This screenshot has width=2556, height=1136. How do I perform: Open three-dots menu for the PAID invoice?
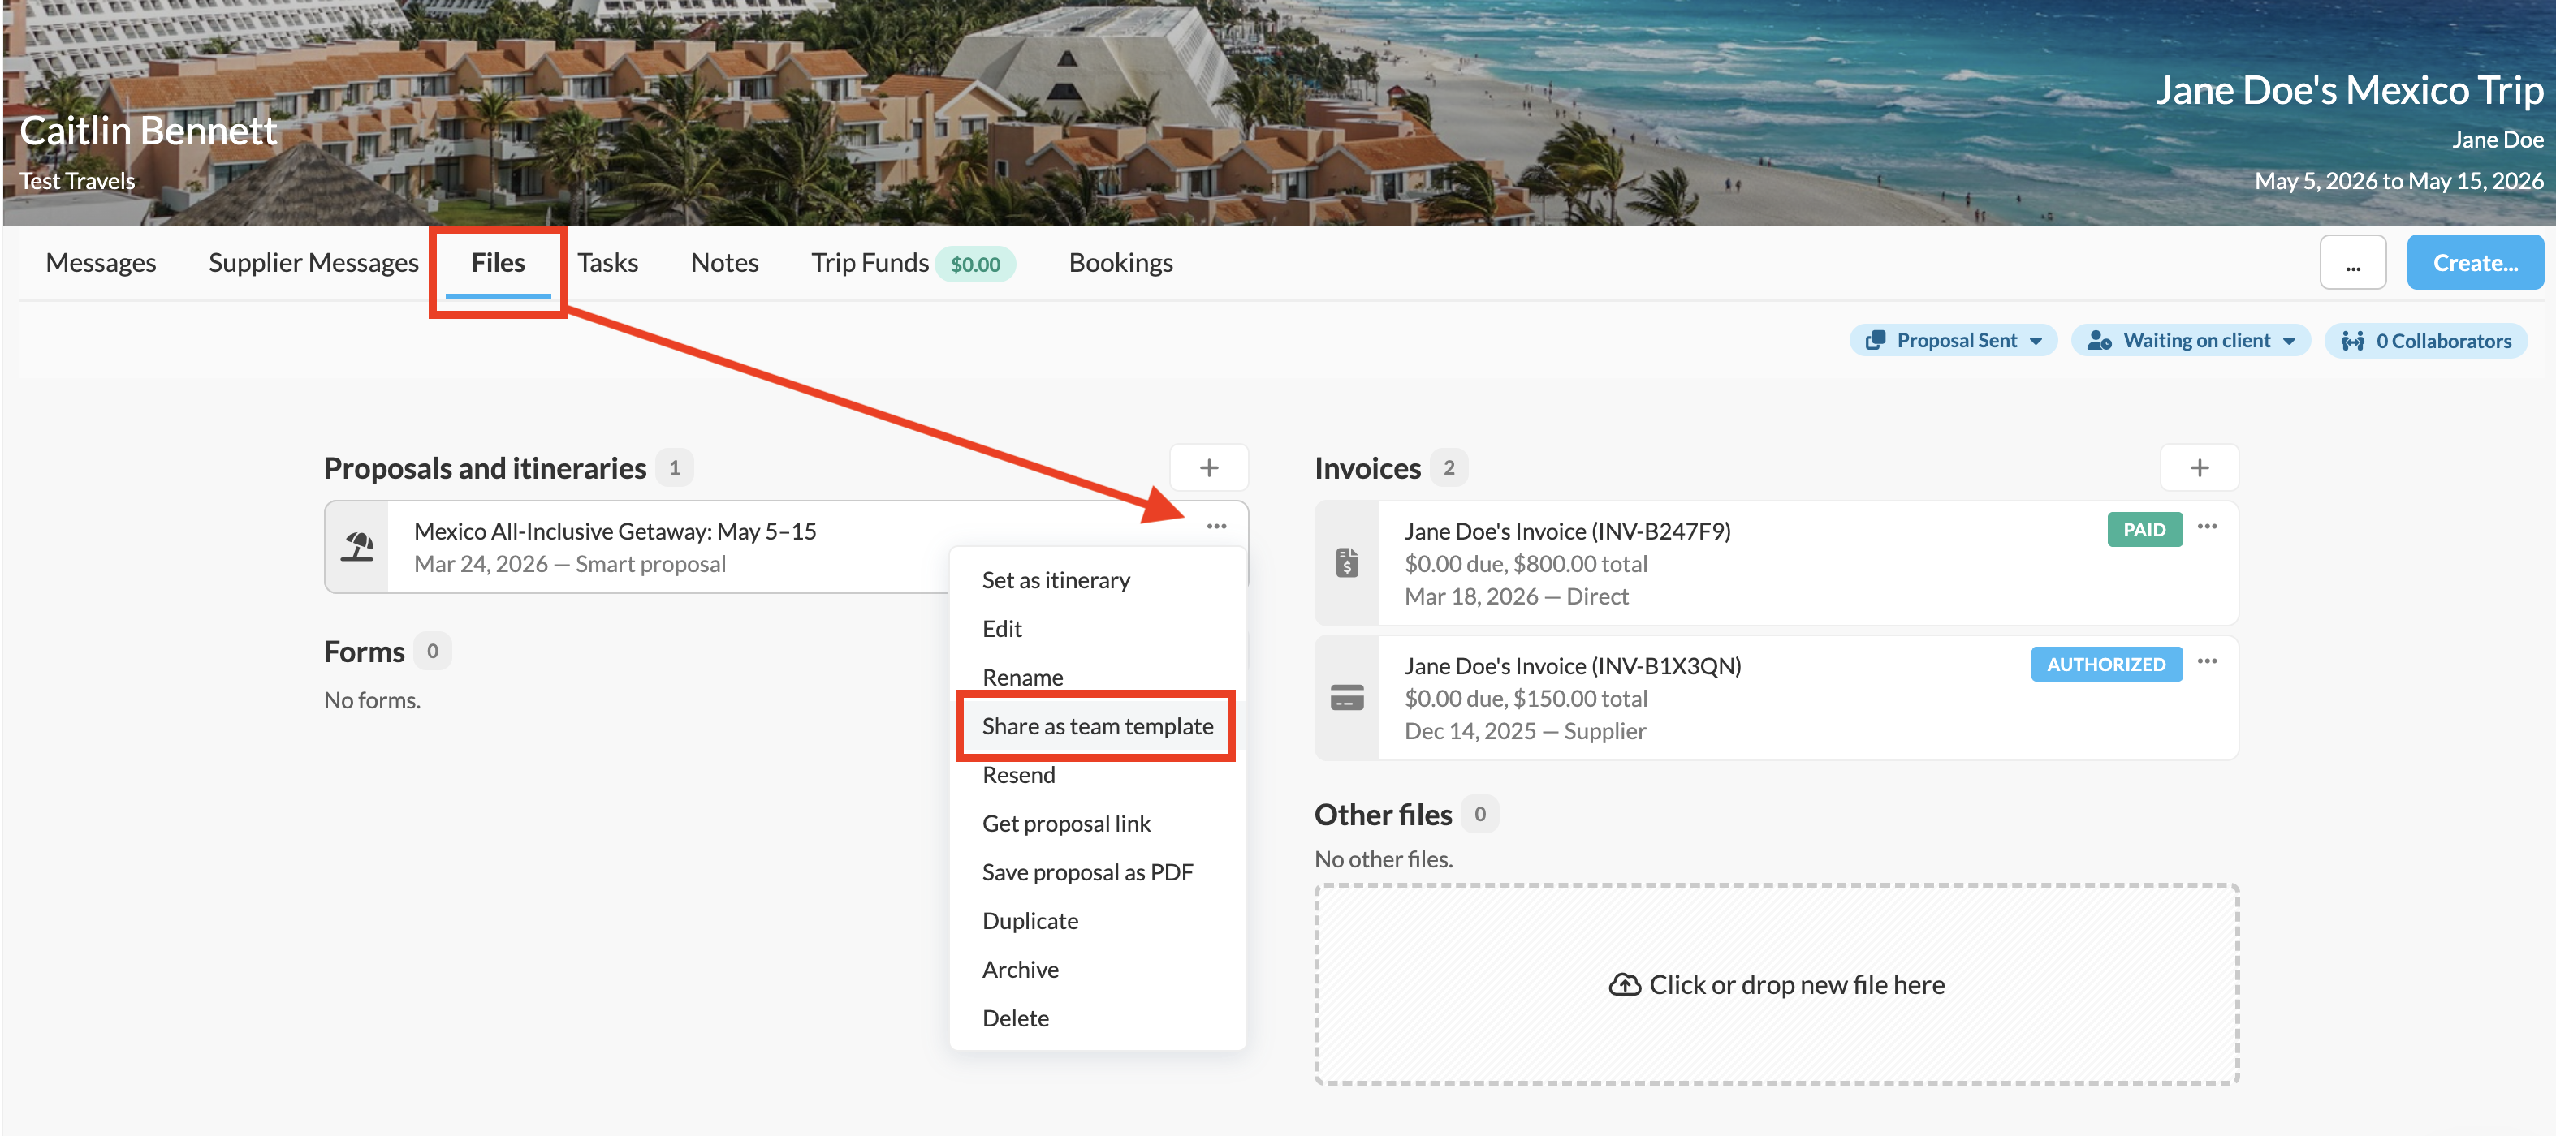pos(2206,527)
